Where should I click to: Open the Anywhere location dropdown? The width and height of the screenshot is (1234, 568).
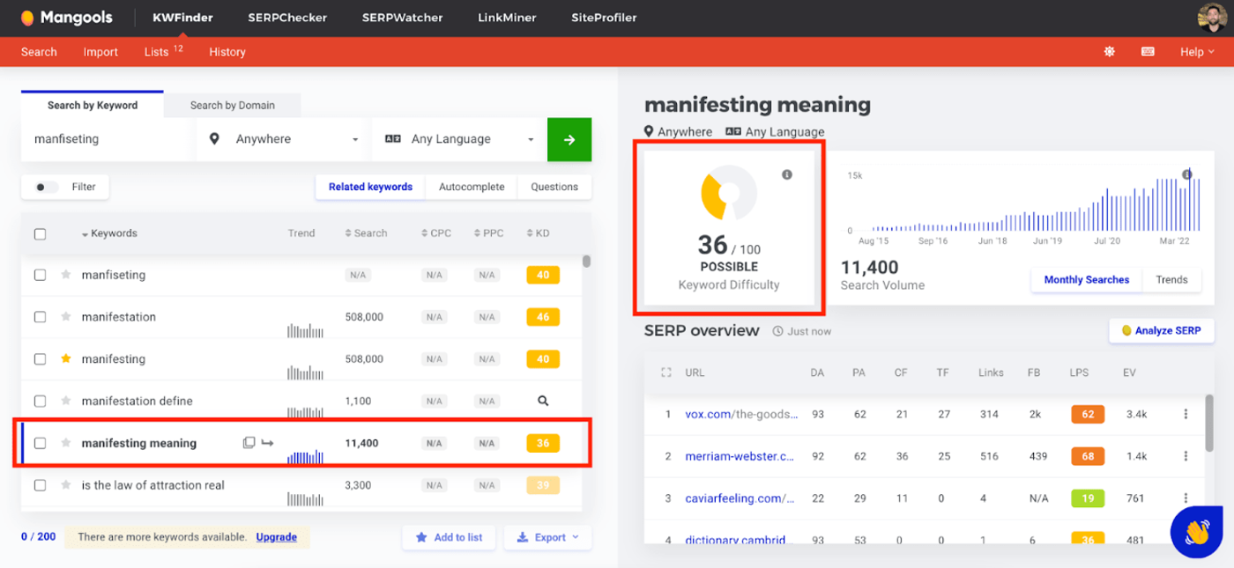point(283,139)
